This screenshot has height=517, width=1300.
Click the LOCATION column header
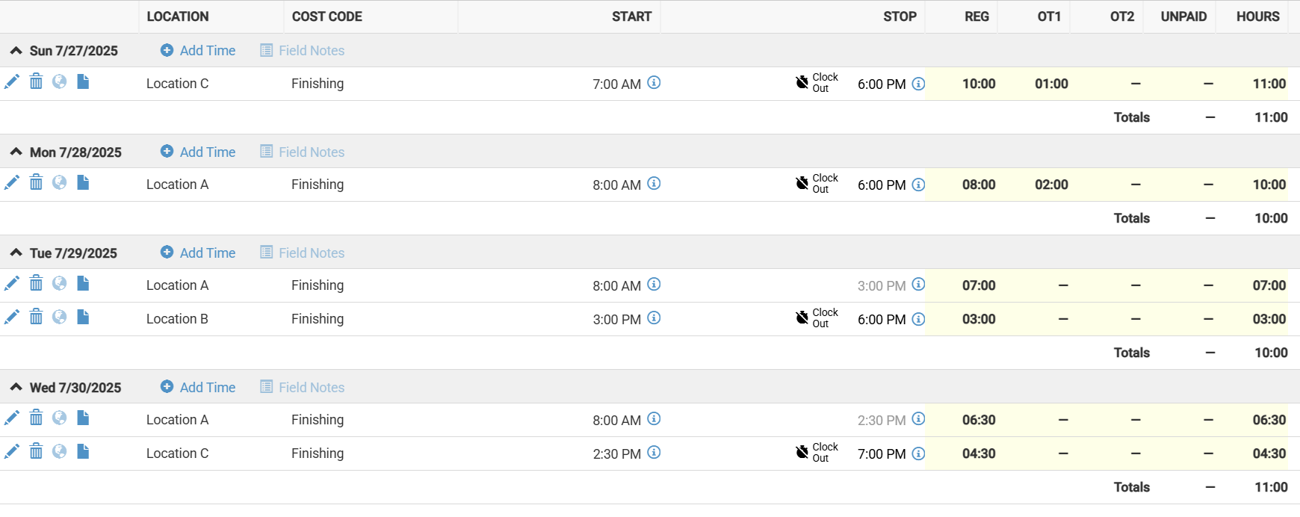[178, 16]
